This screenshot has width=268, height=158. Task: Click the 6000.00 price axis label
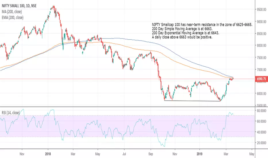(x=261, y=94)
